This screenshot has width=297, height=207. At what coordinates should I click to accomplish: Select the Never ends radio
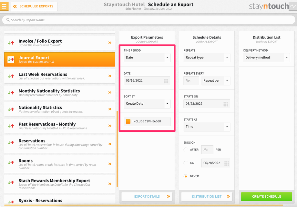pos(186,176)
